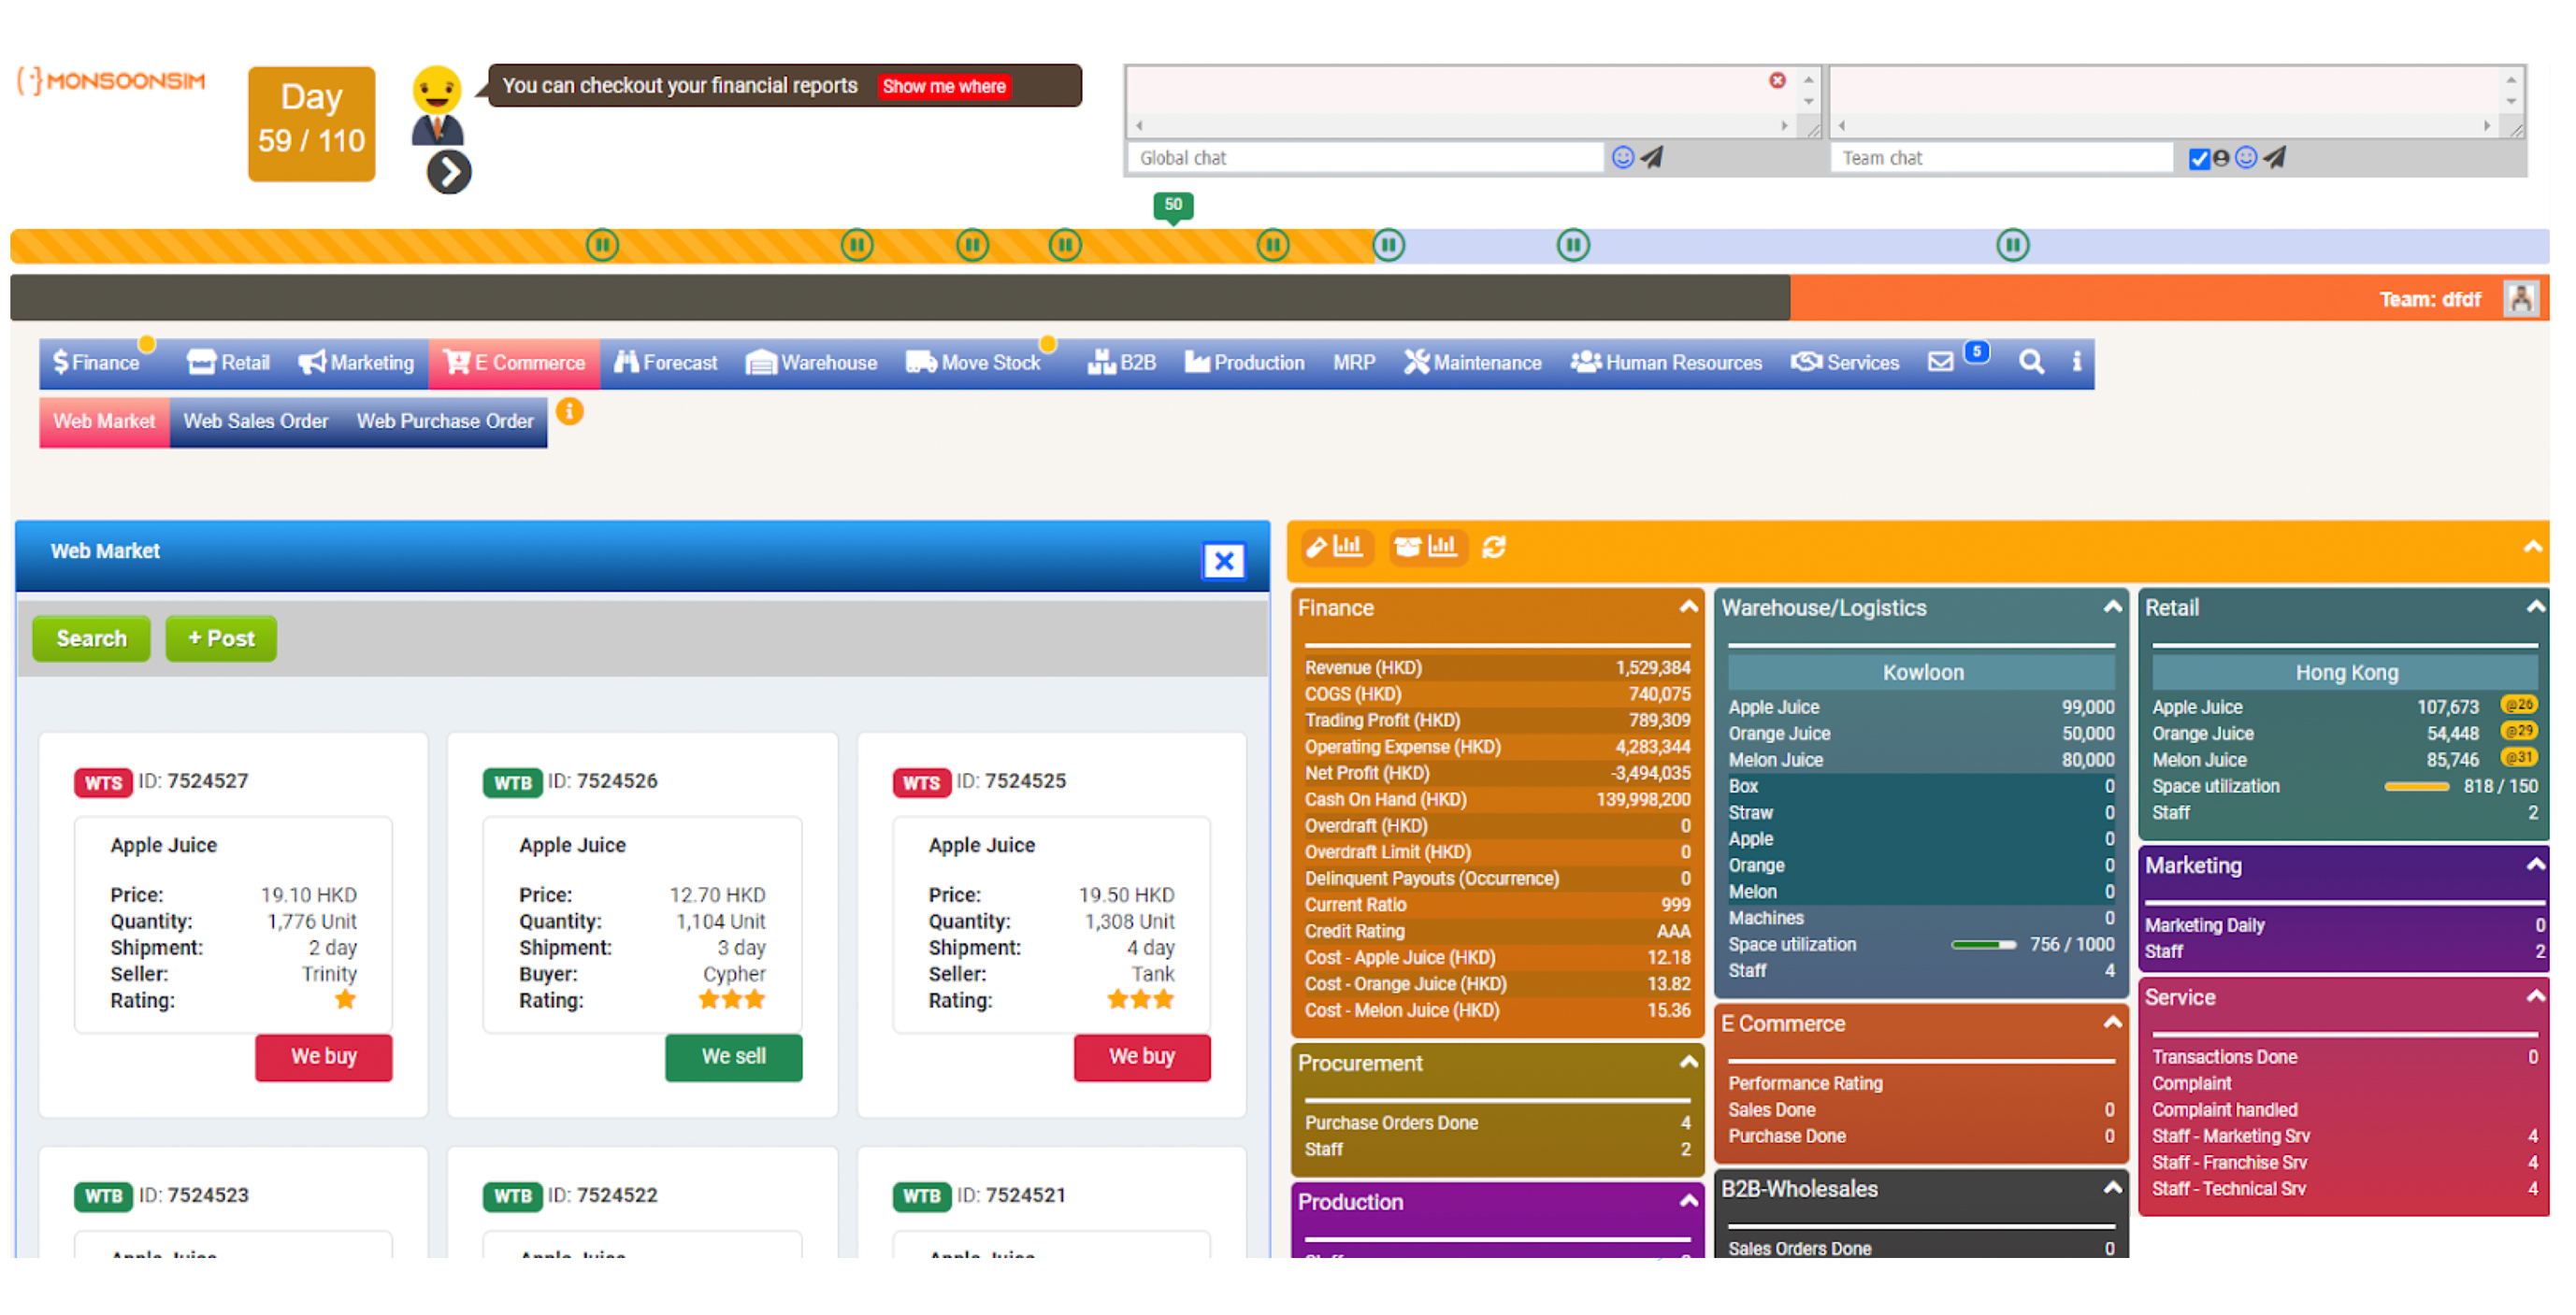Open the Move Stock menu
This screenshot has height=1315, width=2576.
point(973,363)
